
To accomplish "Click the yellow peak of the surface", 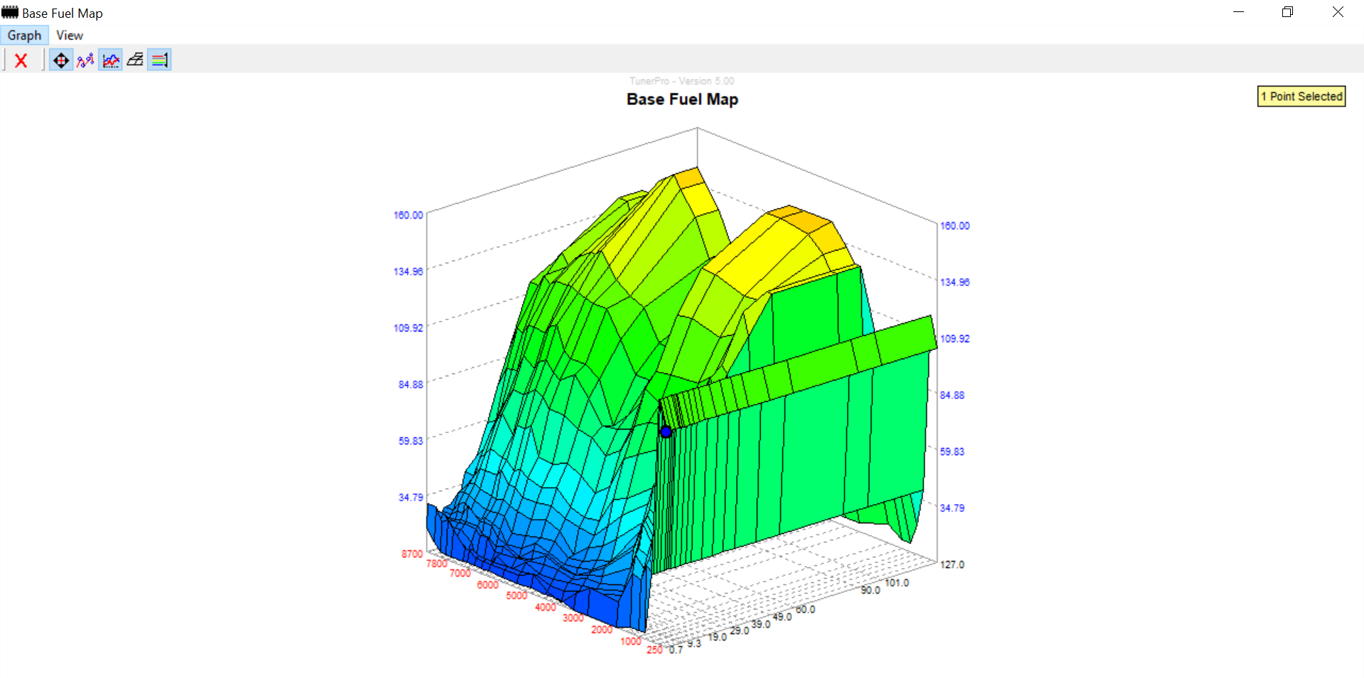I will point(688,176).
